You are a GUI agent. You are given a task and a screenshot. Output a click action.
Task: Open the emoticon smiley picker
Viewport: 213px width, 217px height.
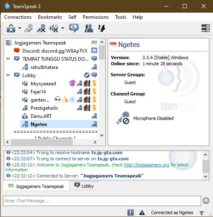tap(206, 201)
